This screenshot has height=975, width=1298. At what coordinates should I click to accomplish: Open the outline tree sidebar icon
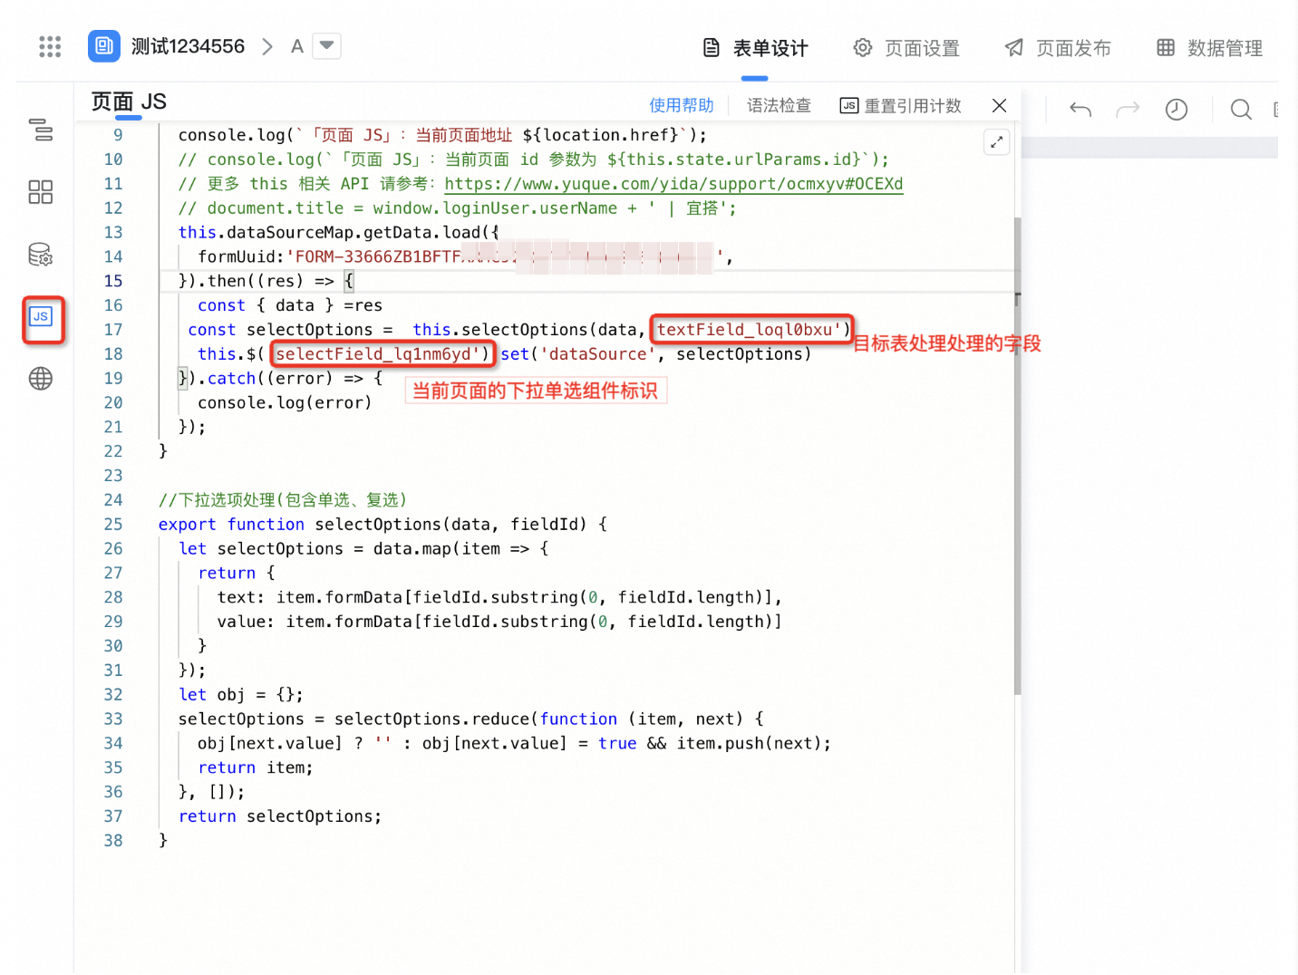click(x=41, y=130)
